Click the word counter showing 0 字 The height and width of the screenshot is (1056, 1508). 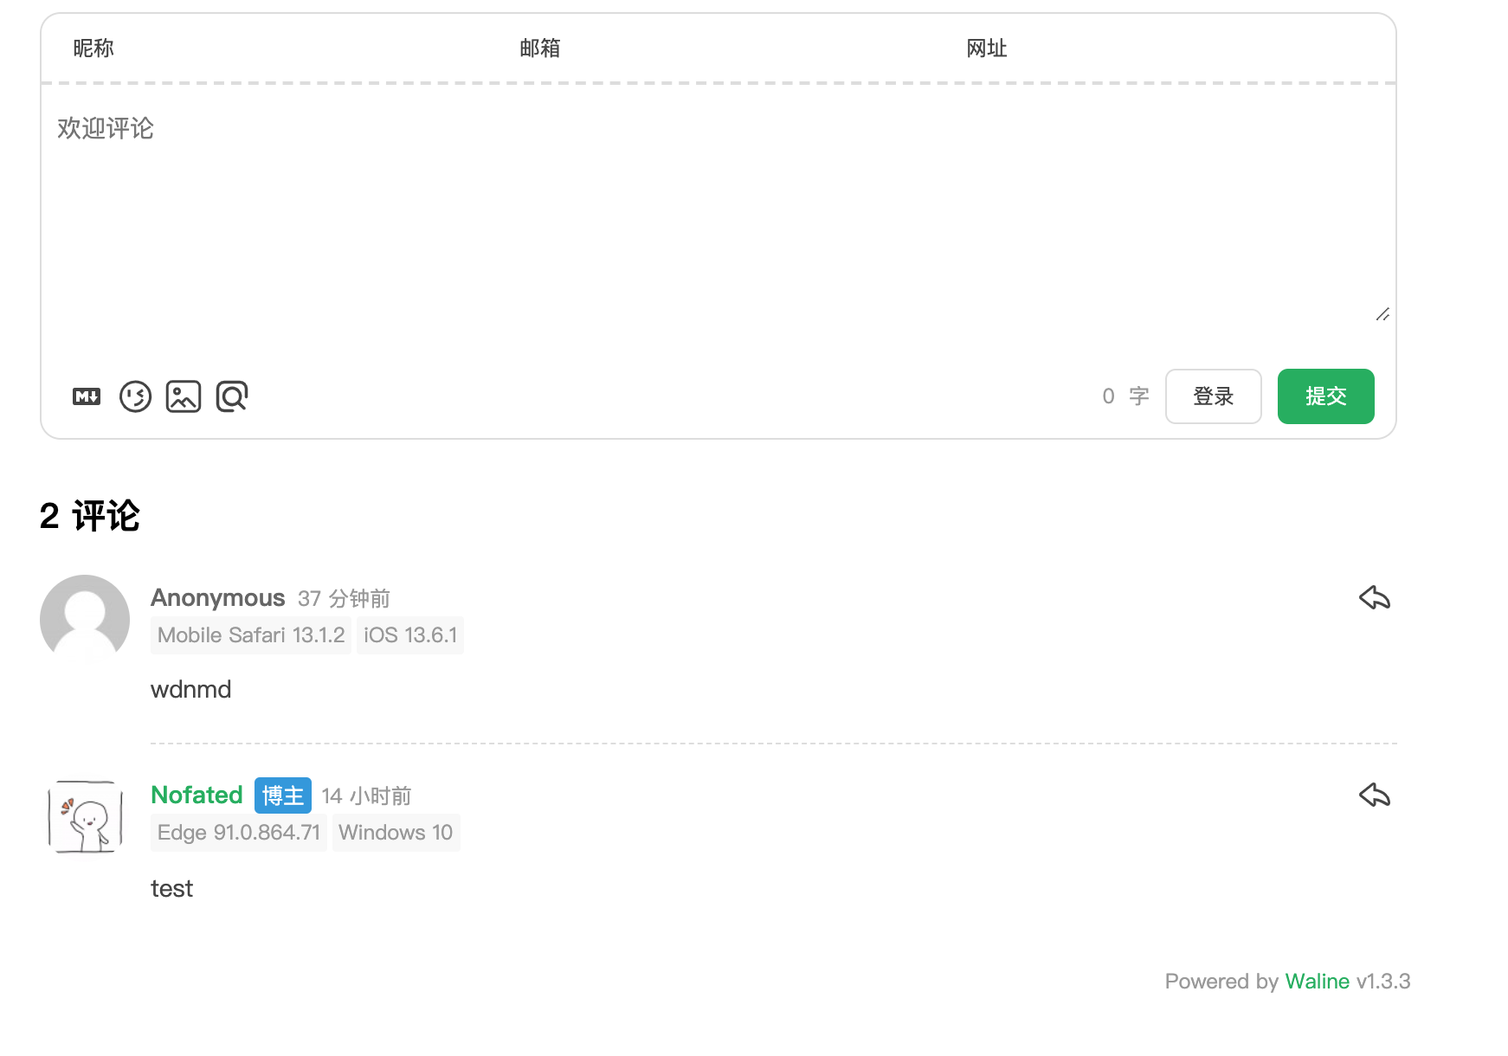pos(1125,396)
